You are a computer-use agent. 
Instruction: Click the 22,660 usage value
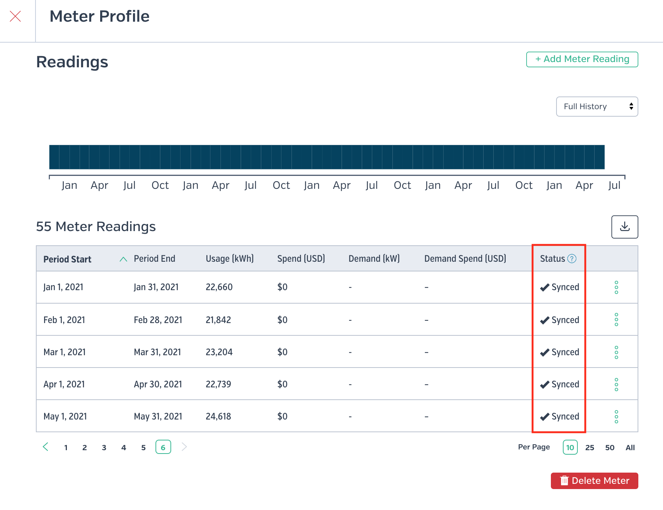pyautogui.click(x=219, y=287)
